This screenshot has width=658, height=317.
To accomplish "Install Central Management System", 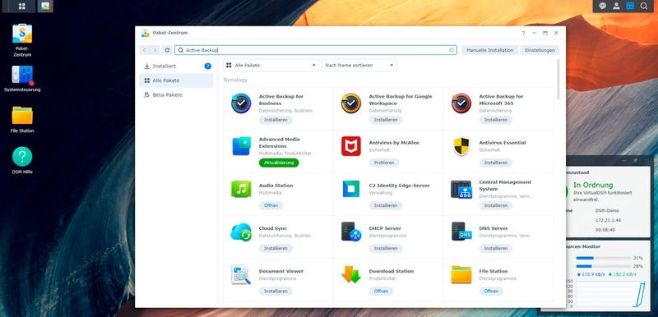I will 496,205.
